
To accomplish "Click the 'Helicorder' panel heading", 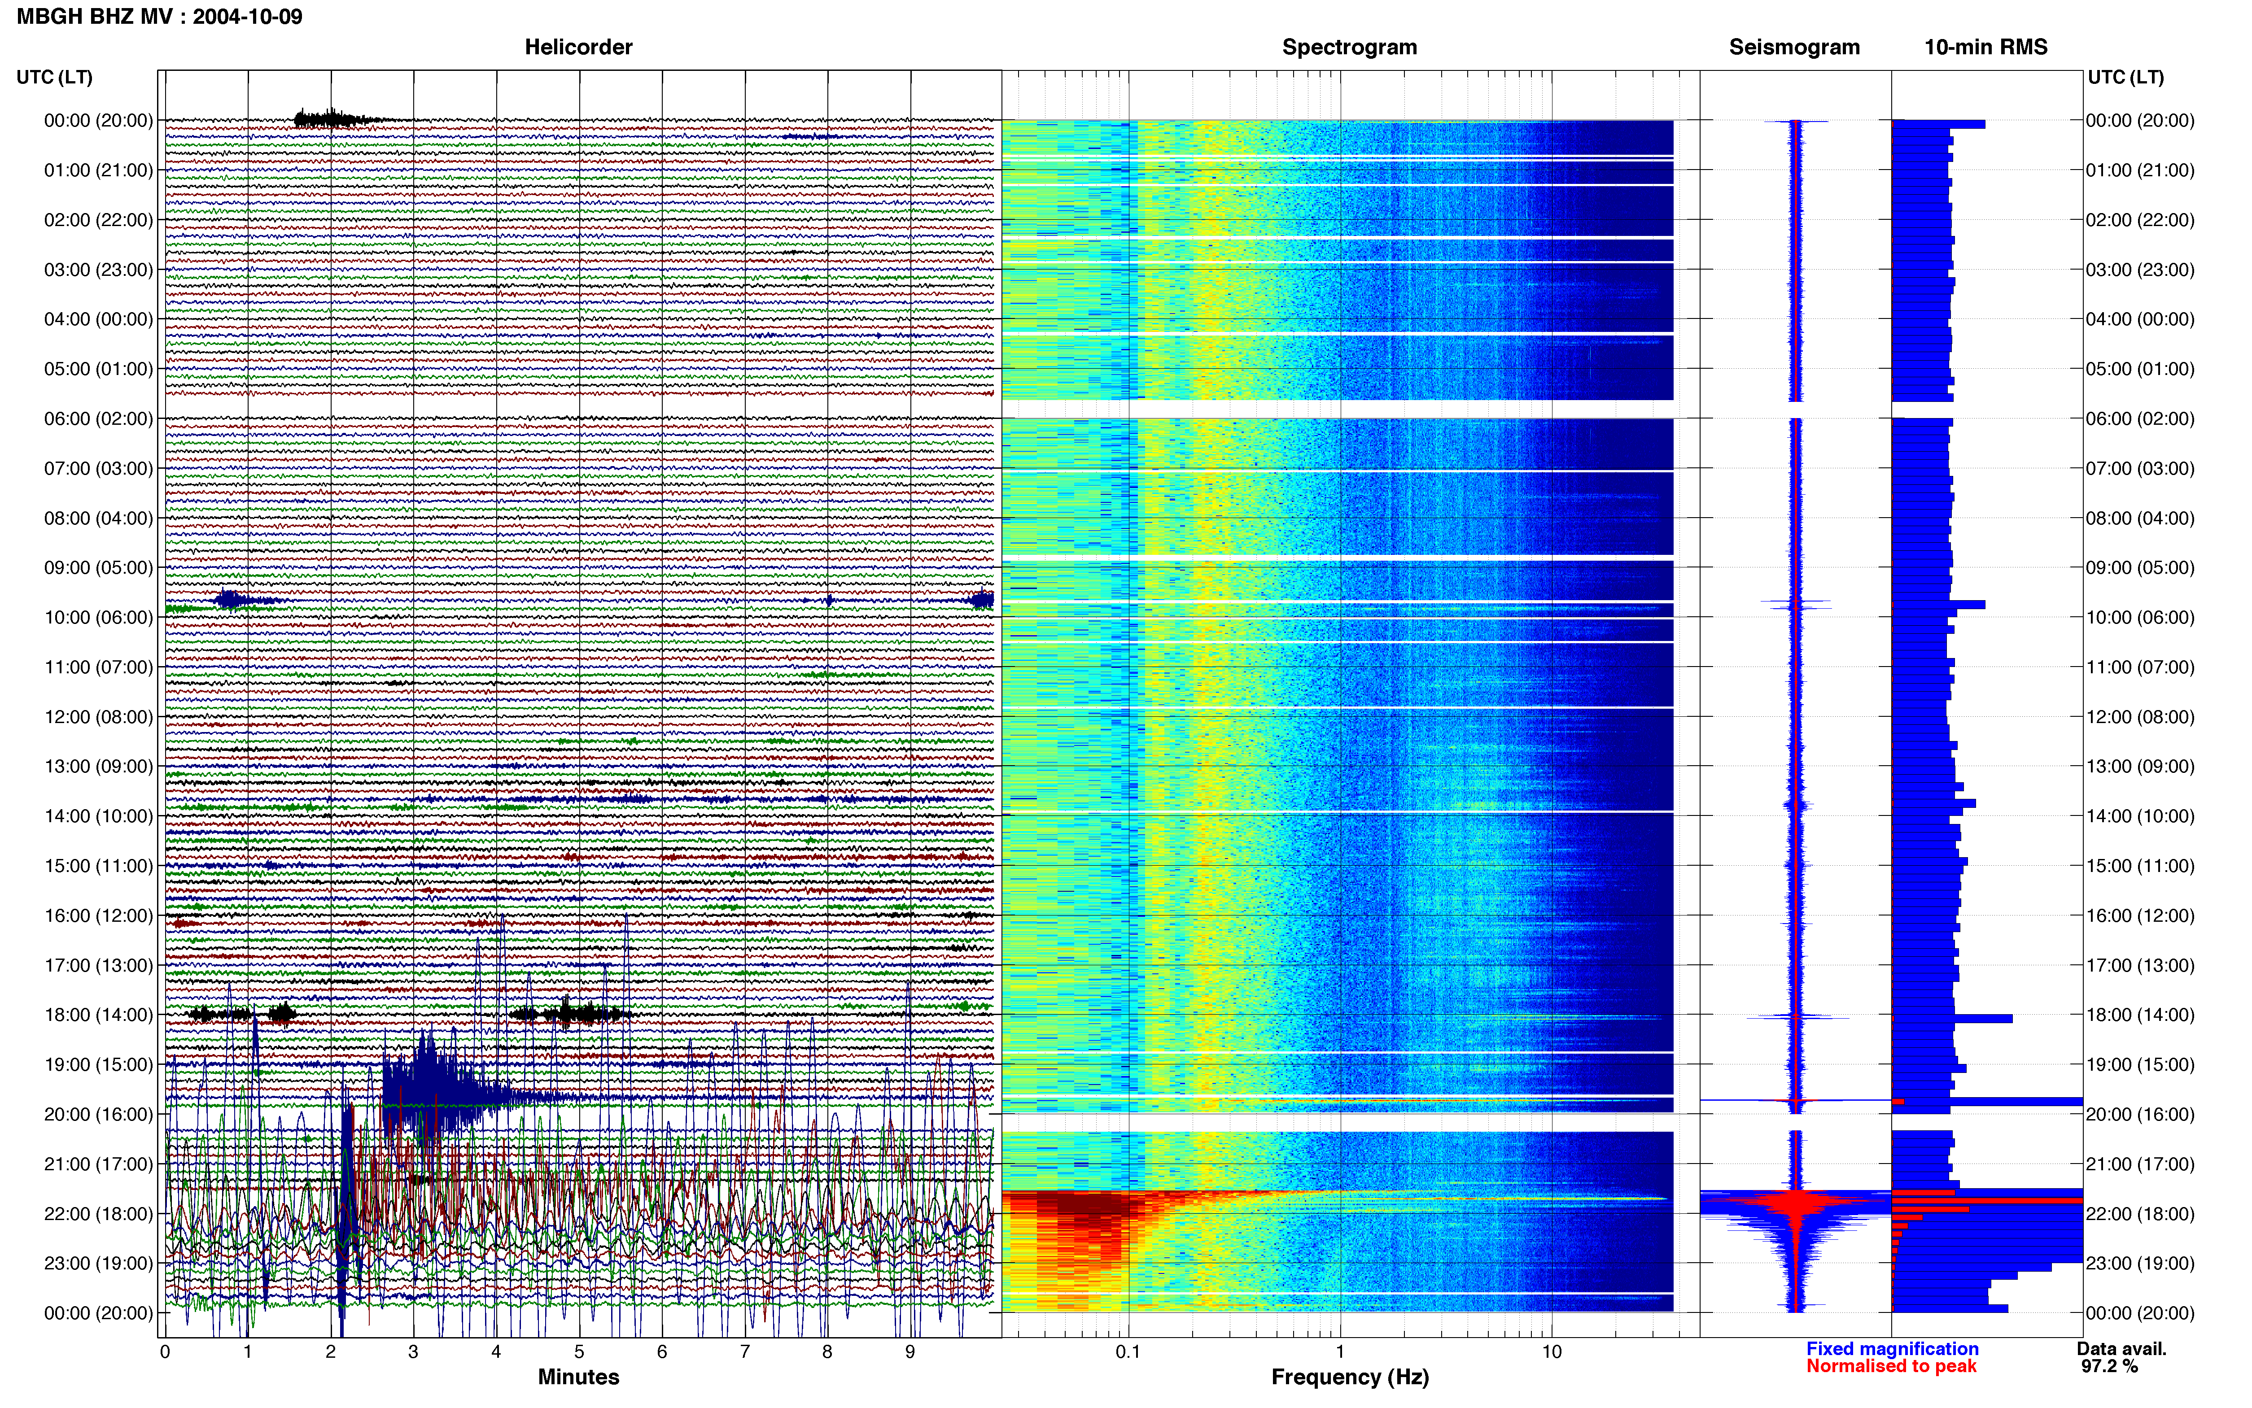I will (x=578, y=48).
